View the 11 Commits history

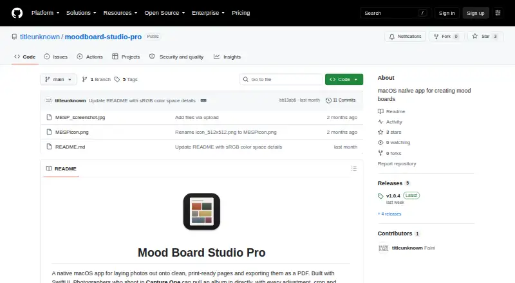click(x=341, y=100)
